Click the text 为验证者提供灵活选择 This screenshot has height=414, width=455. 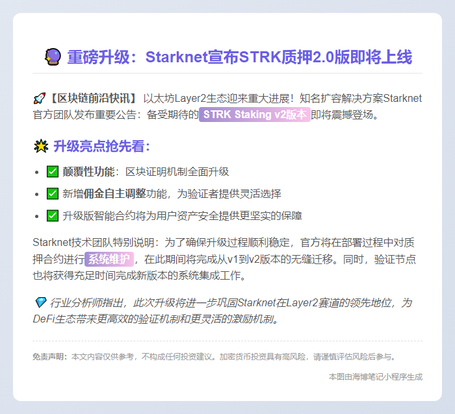(x=229, y=193)
